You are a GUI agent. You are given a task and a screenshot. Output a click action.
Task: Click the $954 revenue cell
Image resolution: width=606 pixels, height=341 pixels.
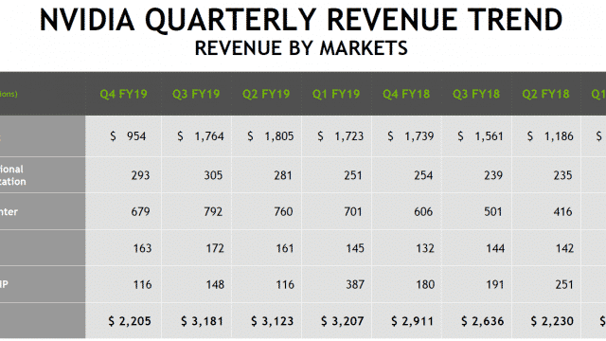coord(128,136)
